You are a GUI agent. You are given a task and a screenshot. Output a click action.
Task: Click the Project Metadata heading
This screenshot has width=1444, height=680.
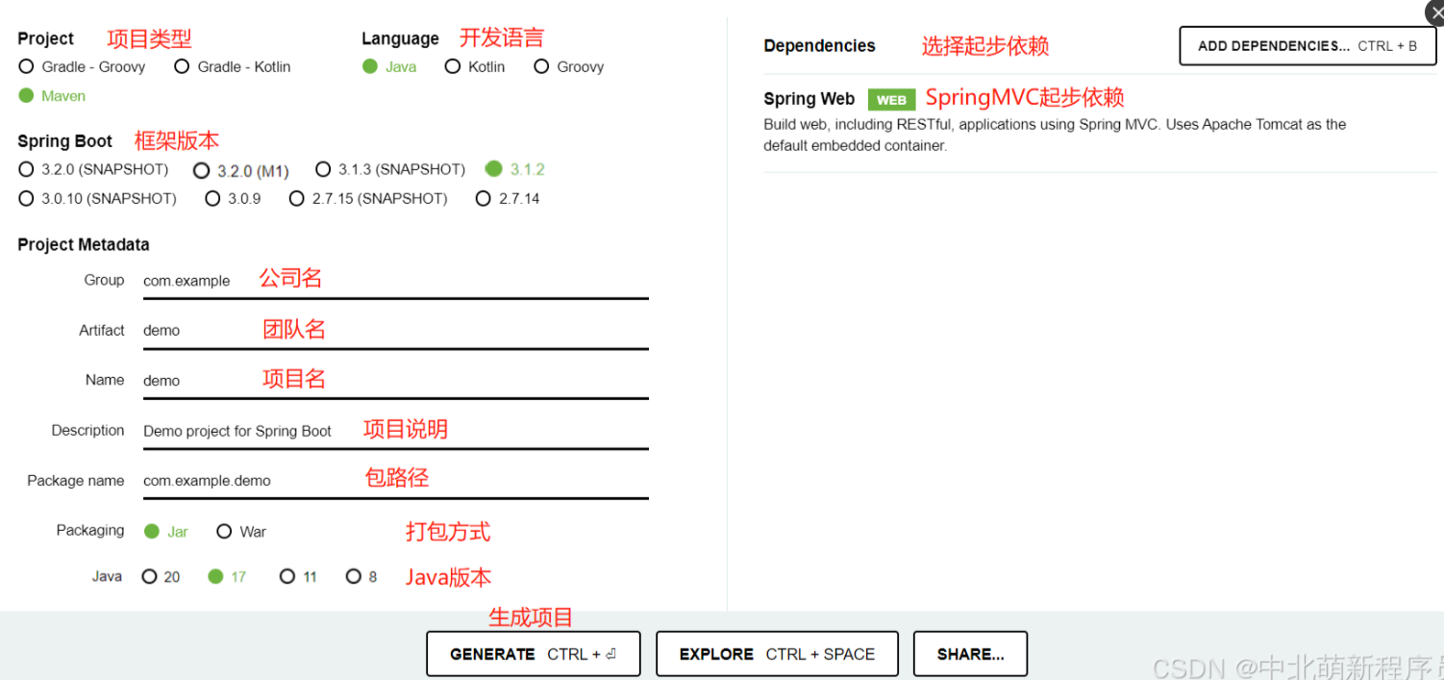tap(84, 245)
